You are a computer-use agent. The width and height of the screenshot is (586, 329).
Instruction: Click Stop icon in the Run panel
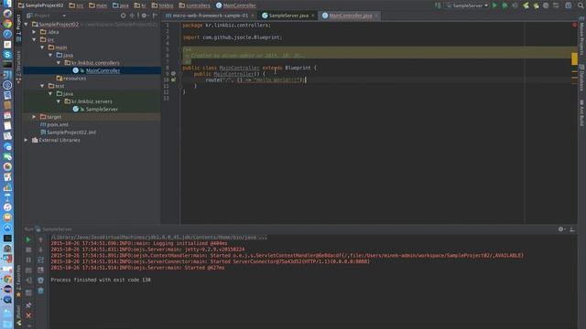pyautogui.click(x=28, y=249)
